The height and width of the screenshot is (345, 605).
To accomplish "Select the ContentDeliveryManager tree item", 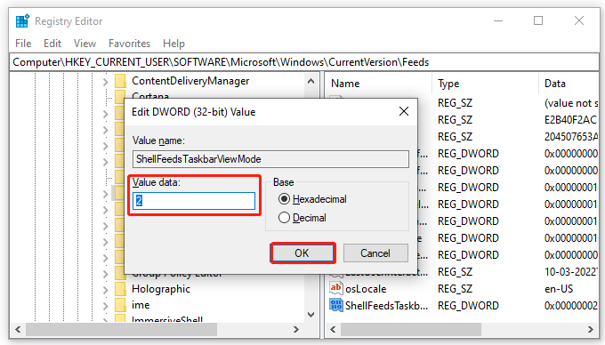I will coord(190,81).
